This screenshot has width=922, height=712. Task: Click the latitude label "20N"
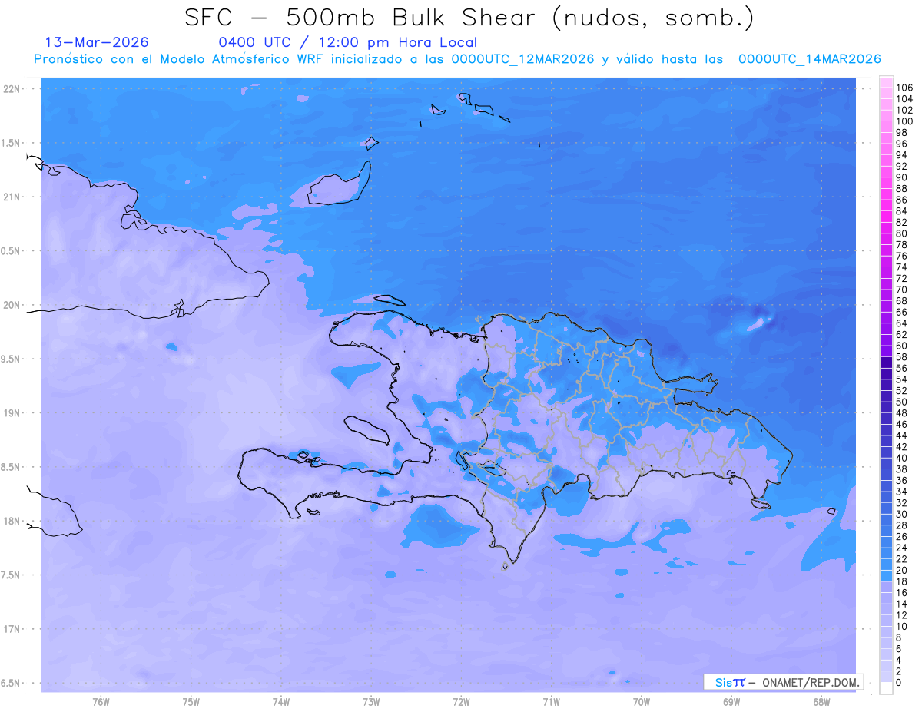click(13, 305)
